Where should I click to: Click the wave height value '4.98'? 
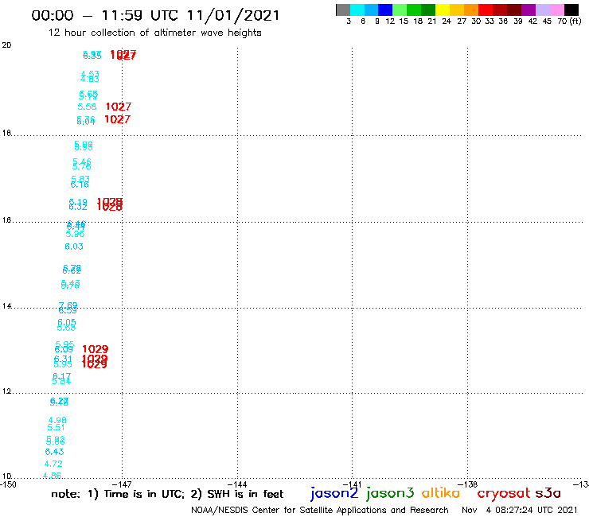[x=57, y=420]
